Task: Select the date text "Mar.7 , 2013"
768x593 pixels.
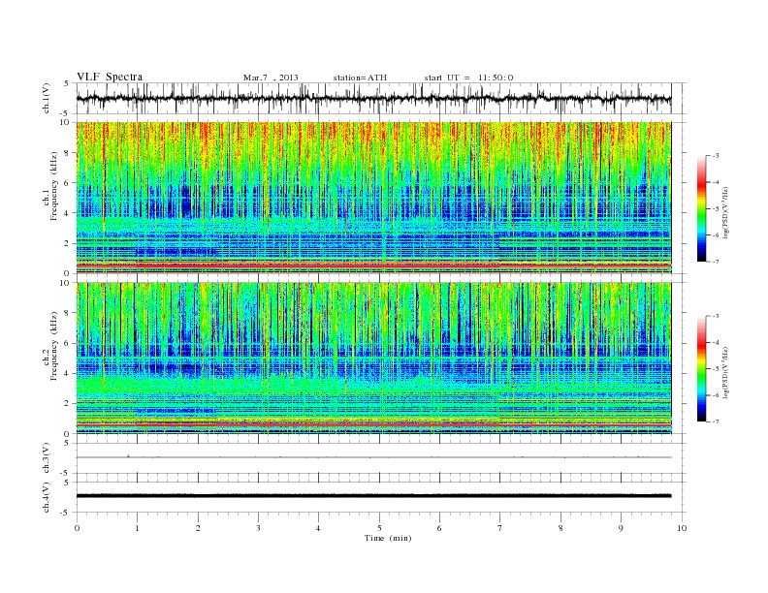Action: tap(271, 78)
